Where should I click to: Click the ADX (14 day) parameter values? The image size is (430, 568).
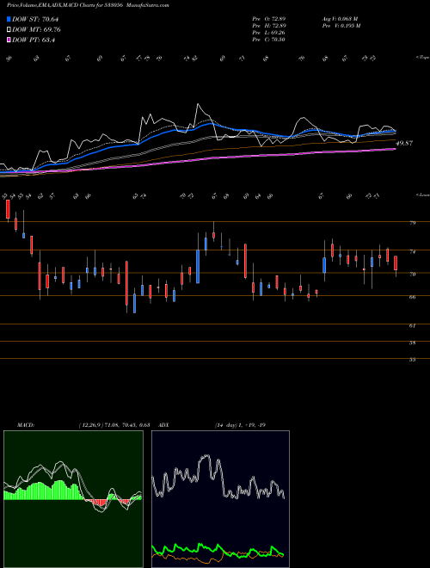point(240,425)
